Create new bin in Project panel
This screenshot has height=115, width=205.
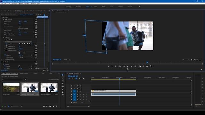[50, 106]
